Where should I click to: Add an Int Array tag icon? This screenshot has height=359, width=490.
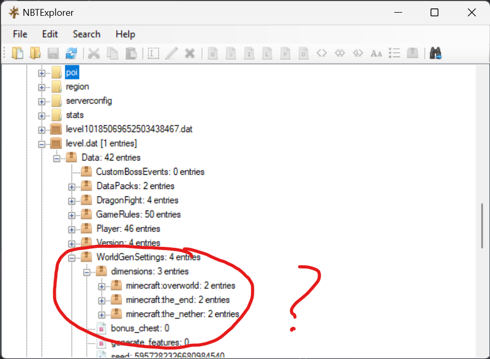339,53
